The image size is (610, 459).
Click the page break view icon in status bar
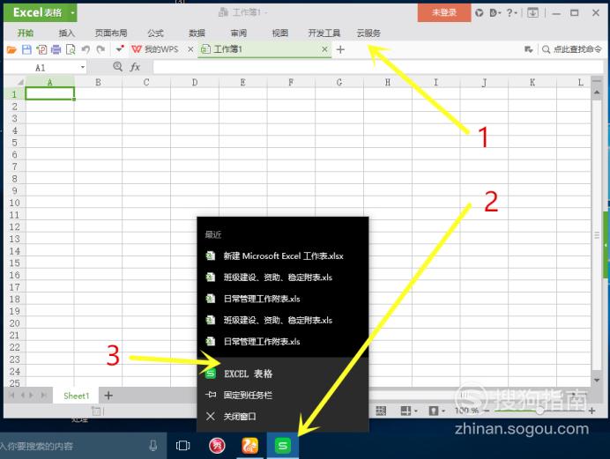pyautogui.click(x=405, y=411)
